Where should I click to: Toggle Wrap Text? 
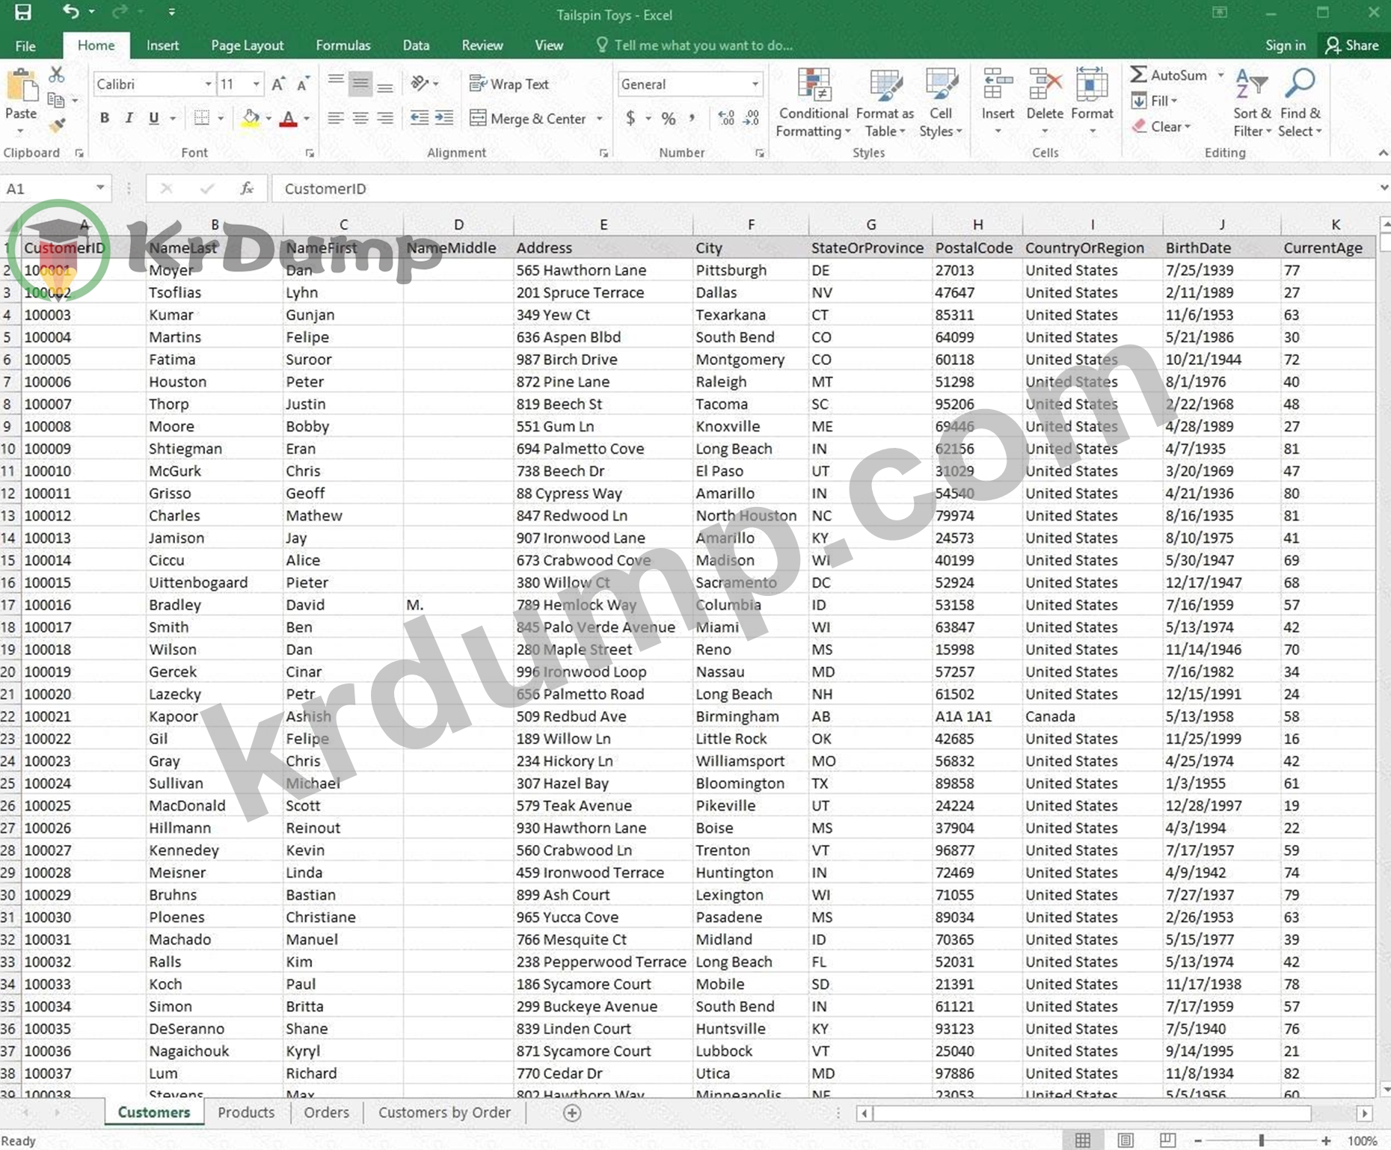click(x=509, y=84)
